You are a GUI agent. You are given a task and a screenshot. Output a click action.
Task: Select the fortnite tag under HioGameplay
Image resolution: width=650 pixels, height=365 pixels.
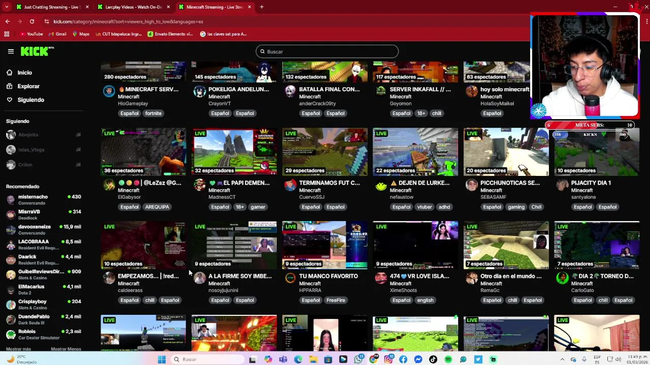tap(153, 114)
